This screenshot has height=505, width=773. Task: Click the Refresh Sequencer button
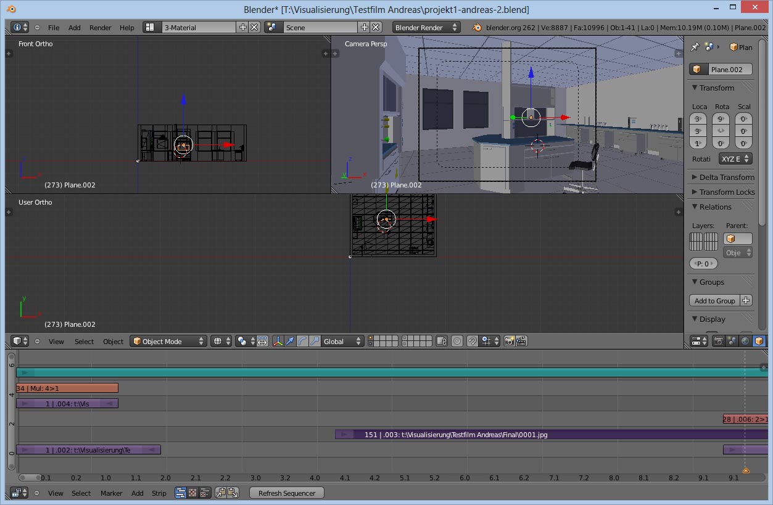[x=286, y=493]
